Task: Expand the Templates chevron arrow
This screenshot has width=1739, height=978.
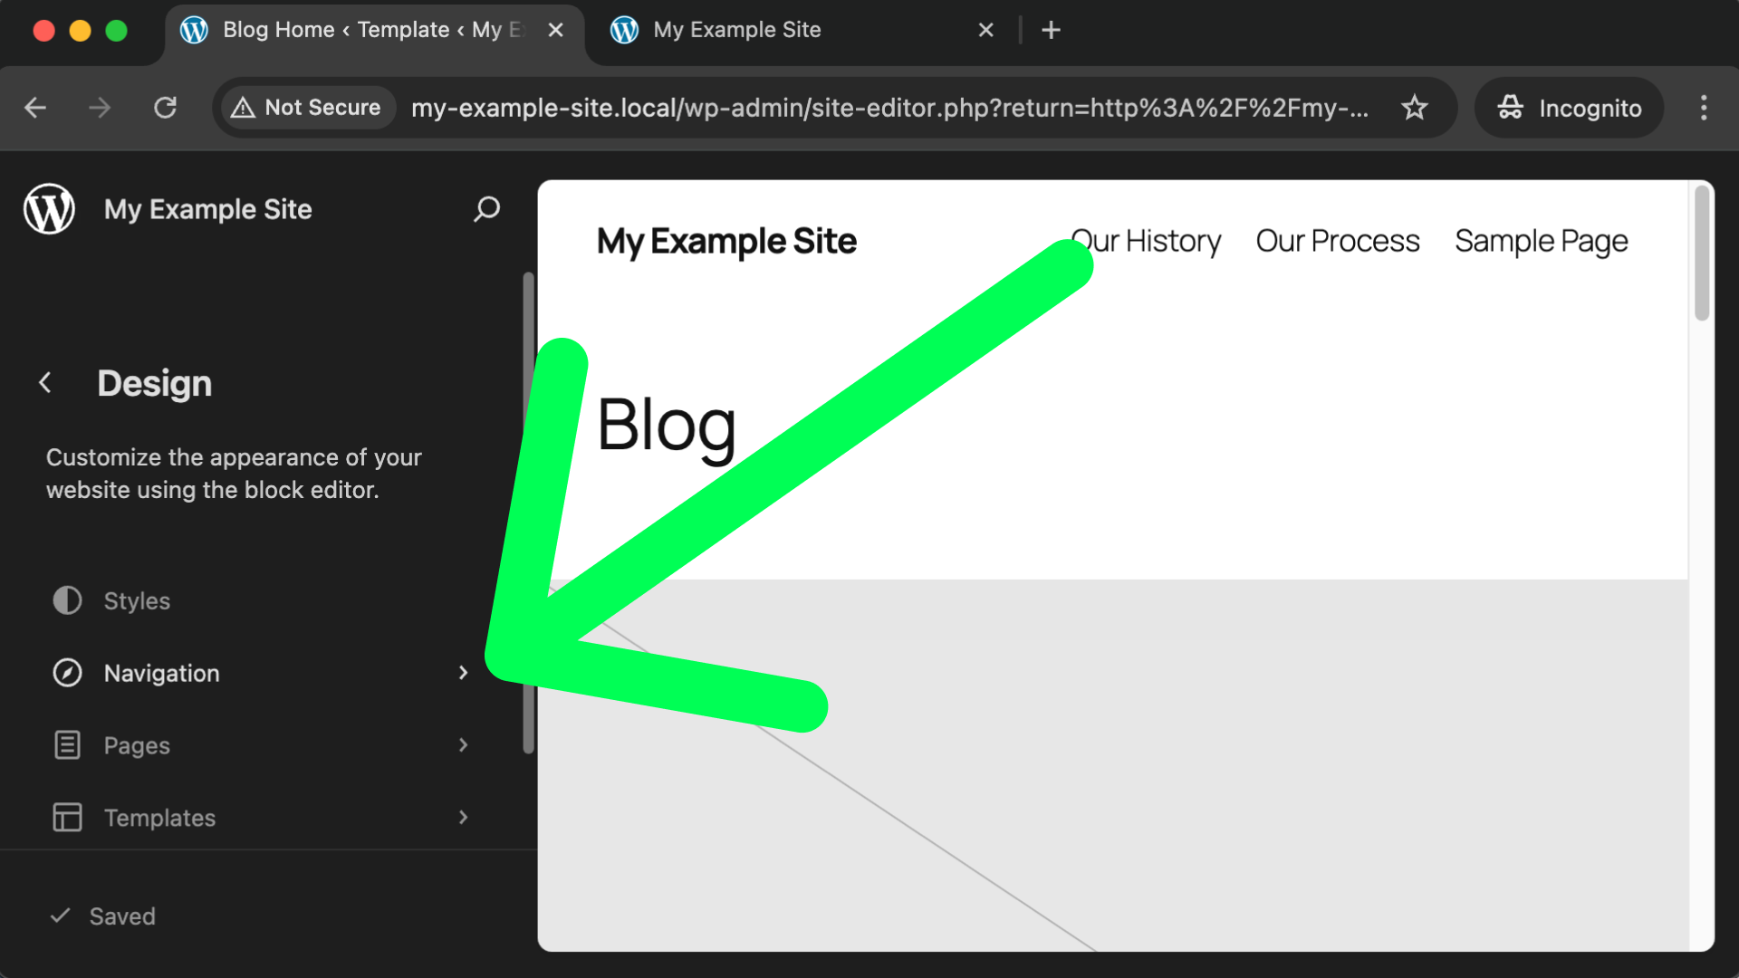Action: [x=463, y=818]
